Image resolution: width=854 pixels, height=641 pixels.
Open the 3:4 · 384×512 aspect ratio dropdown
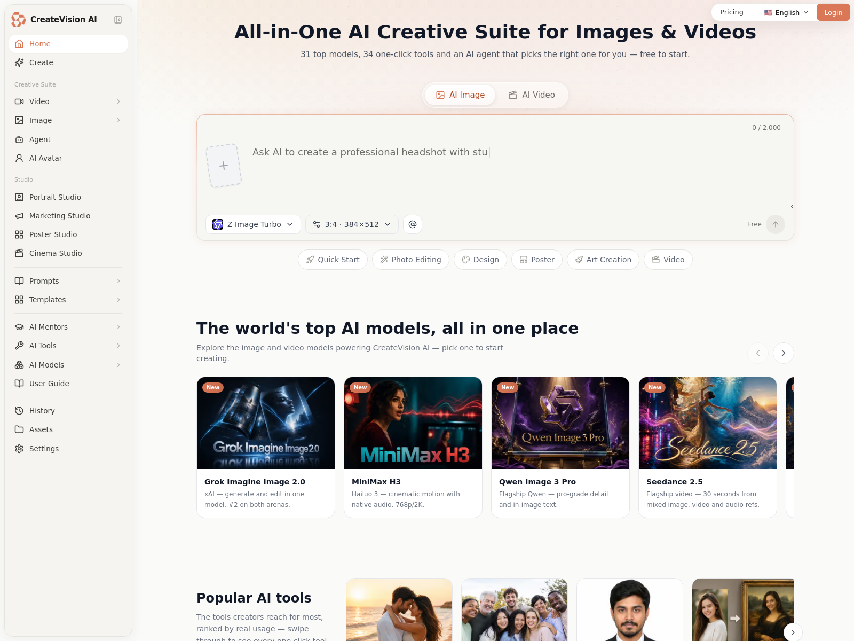(352, 224)
